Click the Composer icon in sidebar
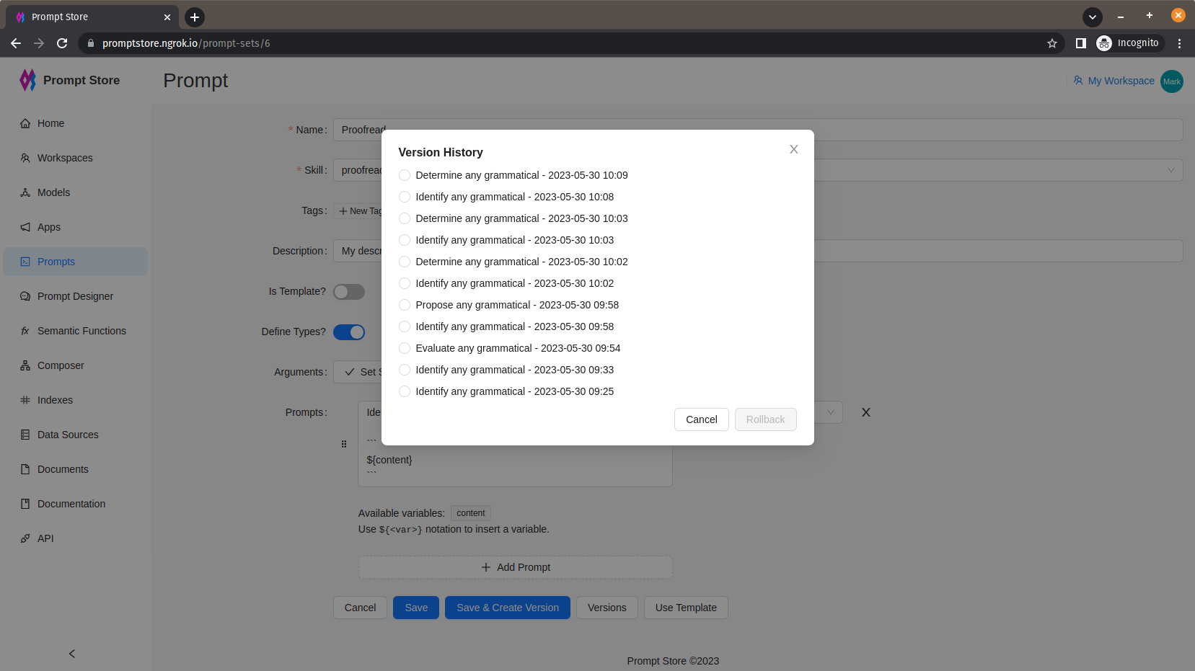Screen dimensions: 1195x671 point(25,365)
